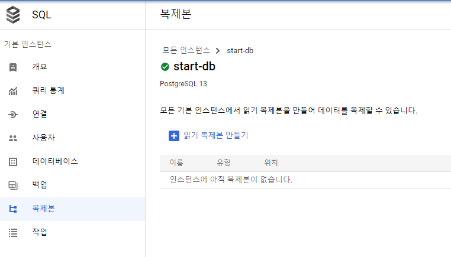Click the Replicas (복제본) sidebar icon
The width and height of the screenshot is (451, 257).
(x=13, y=209)
